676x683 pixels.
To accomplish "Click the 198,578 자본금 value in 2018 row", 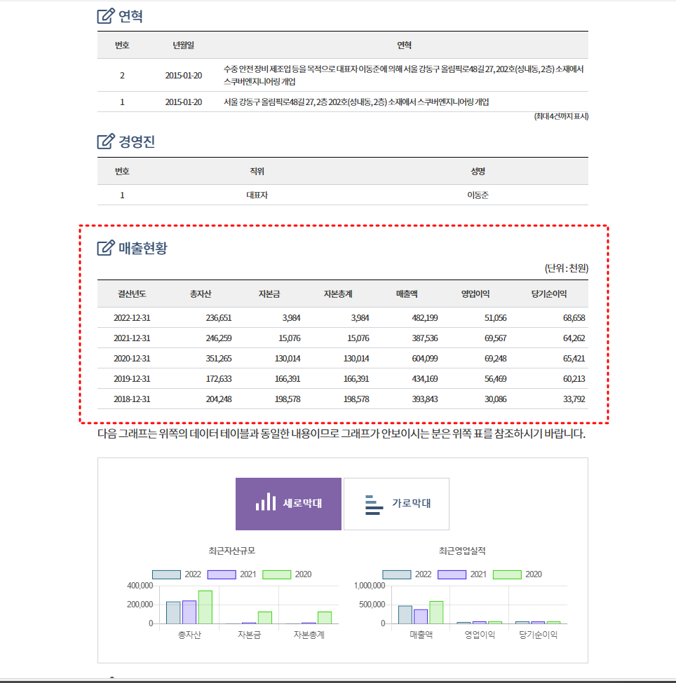I will click(288, 399).
